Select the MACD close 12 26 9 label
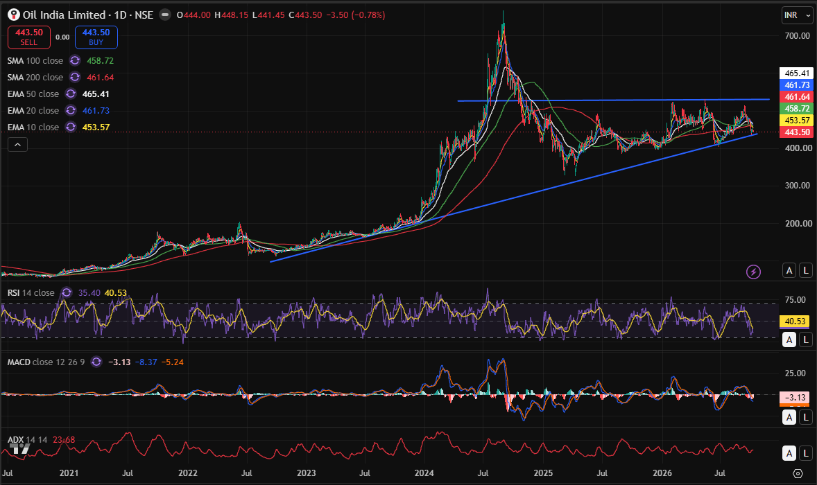Viewport: 817px width, 485px height. pyautogui.click(x=46, y=362)
